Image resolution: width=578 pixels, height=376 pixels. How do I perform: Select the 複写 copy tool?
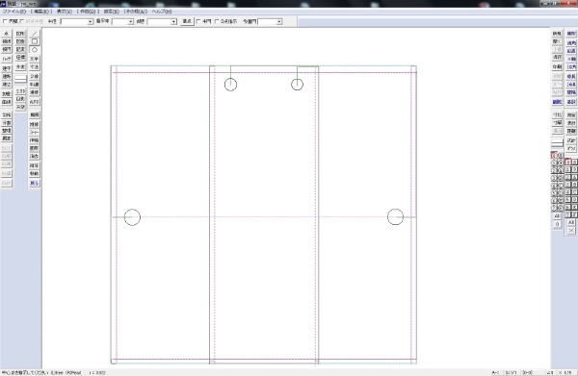pos(35,165)
